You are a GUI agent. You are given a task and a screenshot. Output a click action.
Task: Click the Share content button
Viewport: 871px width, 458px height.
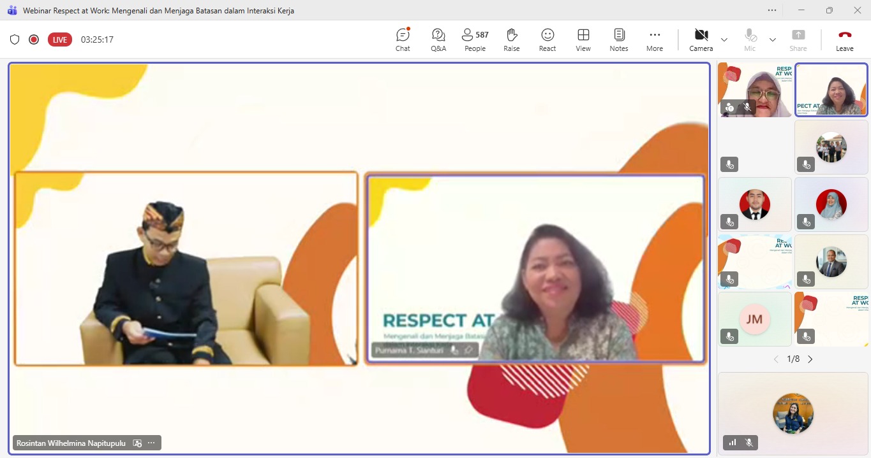coord(798,39)
